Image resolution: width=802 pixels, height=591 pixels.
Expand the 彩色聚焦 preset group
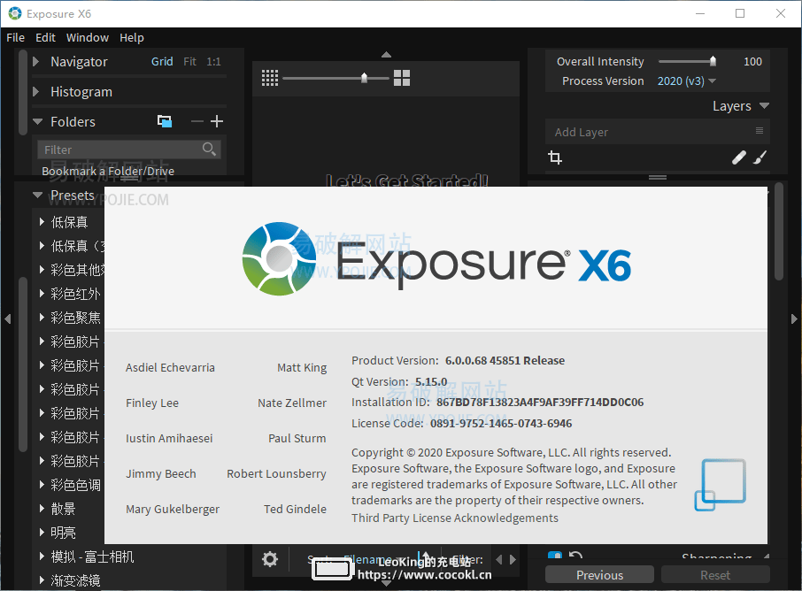42,318
